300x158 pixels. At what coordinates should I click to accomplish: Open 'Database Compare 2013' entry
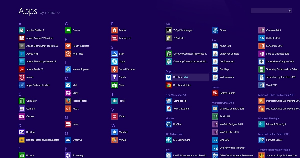(228, 109)
